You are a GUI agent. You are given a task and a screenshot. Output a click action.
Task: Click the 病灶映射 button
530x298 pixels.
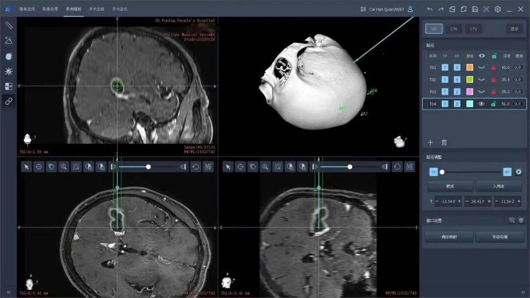point(449,237)
